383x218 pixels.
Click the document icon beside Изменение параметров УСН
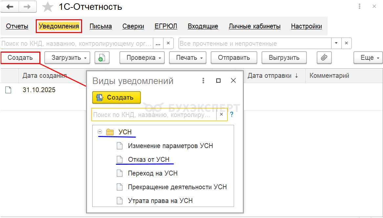[119, 146]
